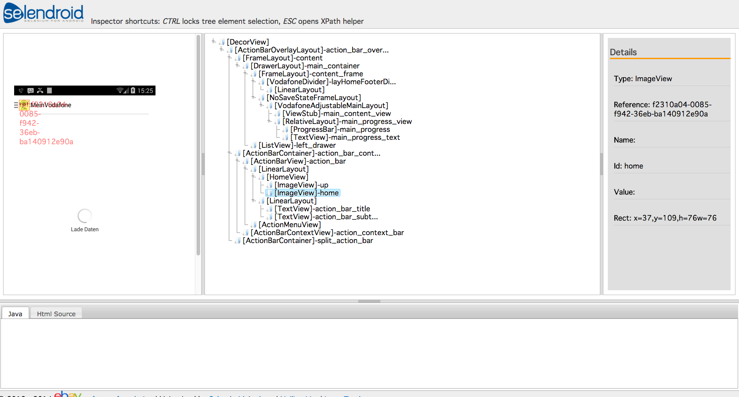Collapse the [FrameLayout]-content_frame node
The height and width of the screenshot is (397, 739).
[x=246, y=73]
